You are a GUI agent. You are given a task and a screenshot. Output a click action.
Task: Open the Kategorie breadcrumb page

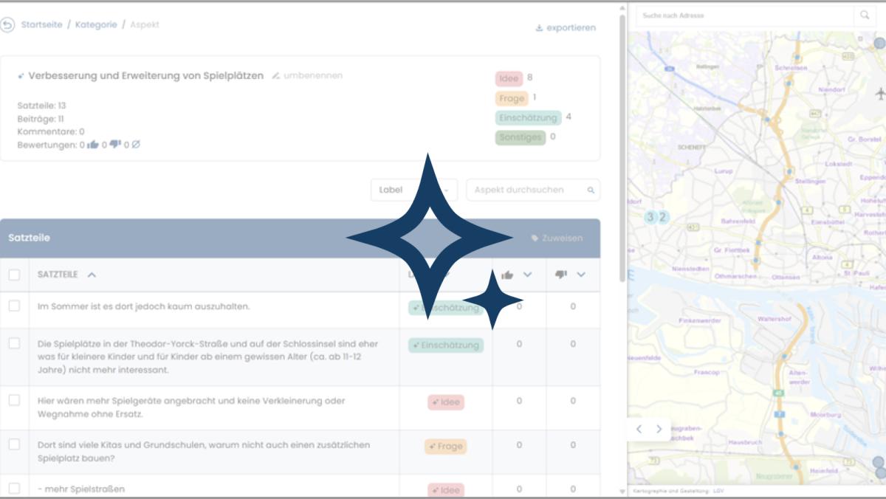click(x=96, y=25)
